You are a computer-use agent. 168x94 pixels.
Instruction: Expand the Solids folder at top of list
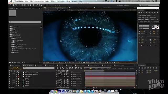[x=9, y=29]
